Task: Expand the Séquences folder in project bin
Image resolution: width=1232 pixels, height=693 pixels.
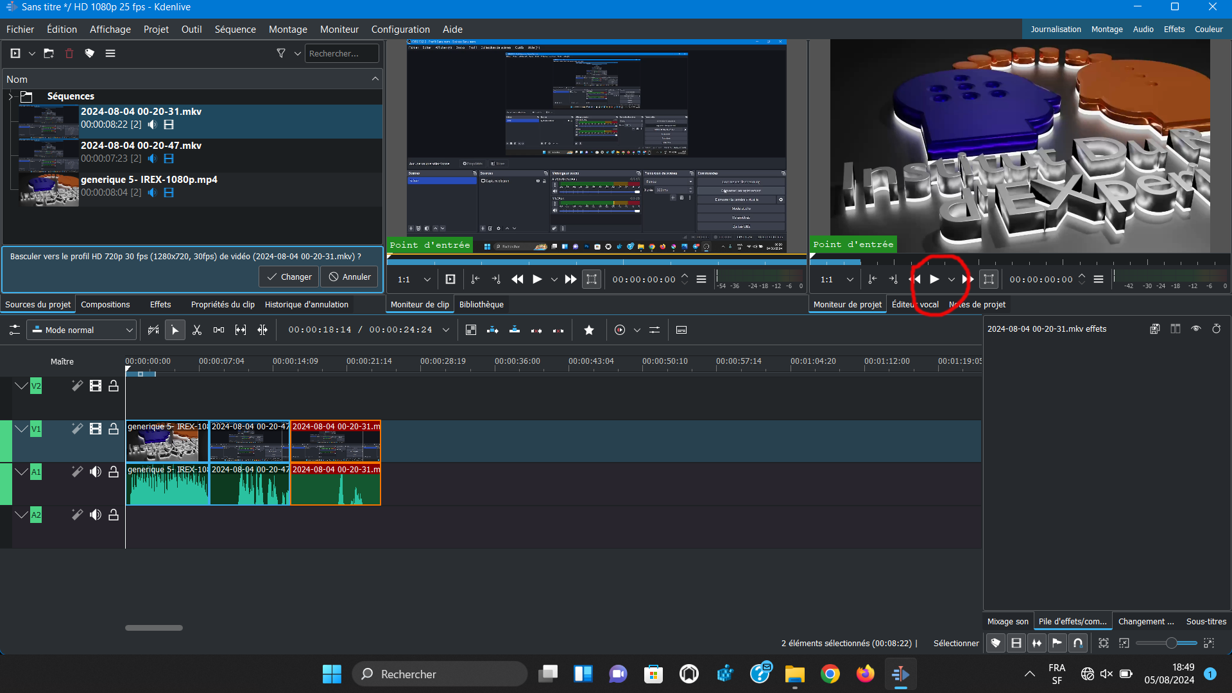Action: point(10,96)
